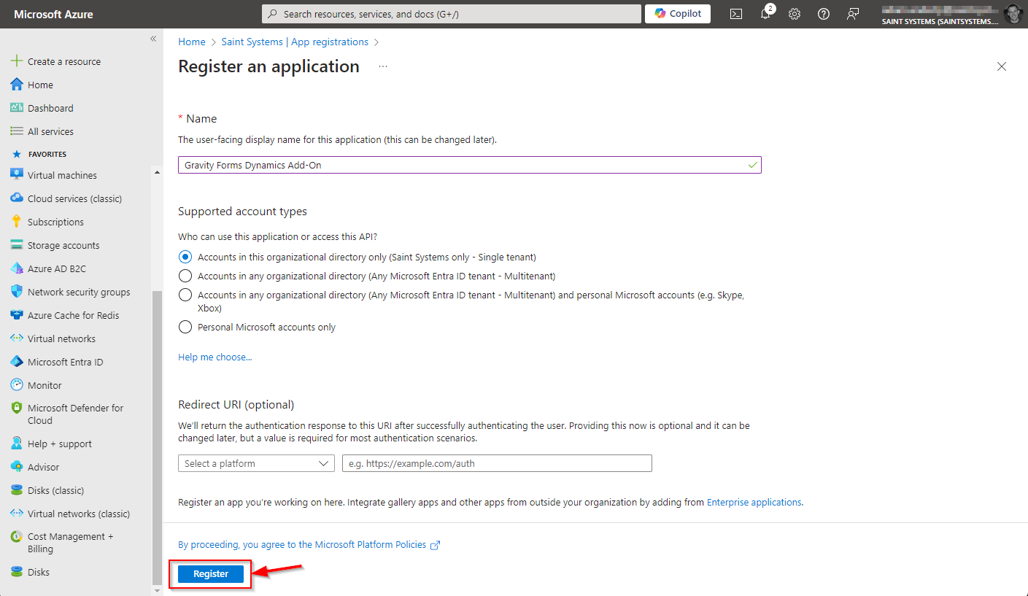
Task: Click the Dashboard icon in sidebar
Action: tap(17, 108)
